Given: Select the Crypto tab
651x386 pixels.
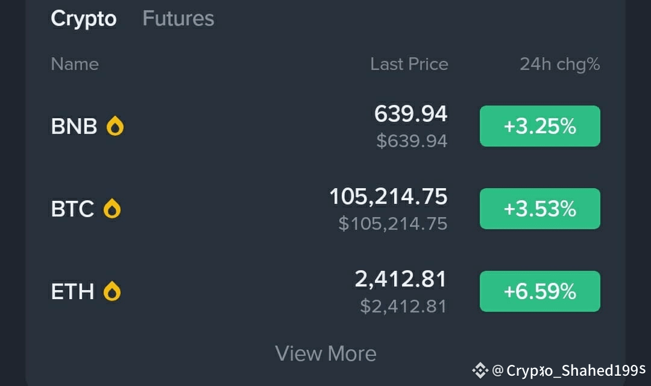Looking at the screenshot, I should [x=83, y=19].
